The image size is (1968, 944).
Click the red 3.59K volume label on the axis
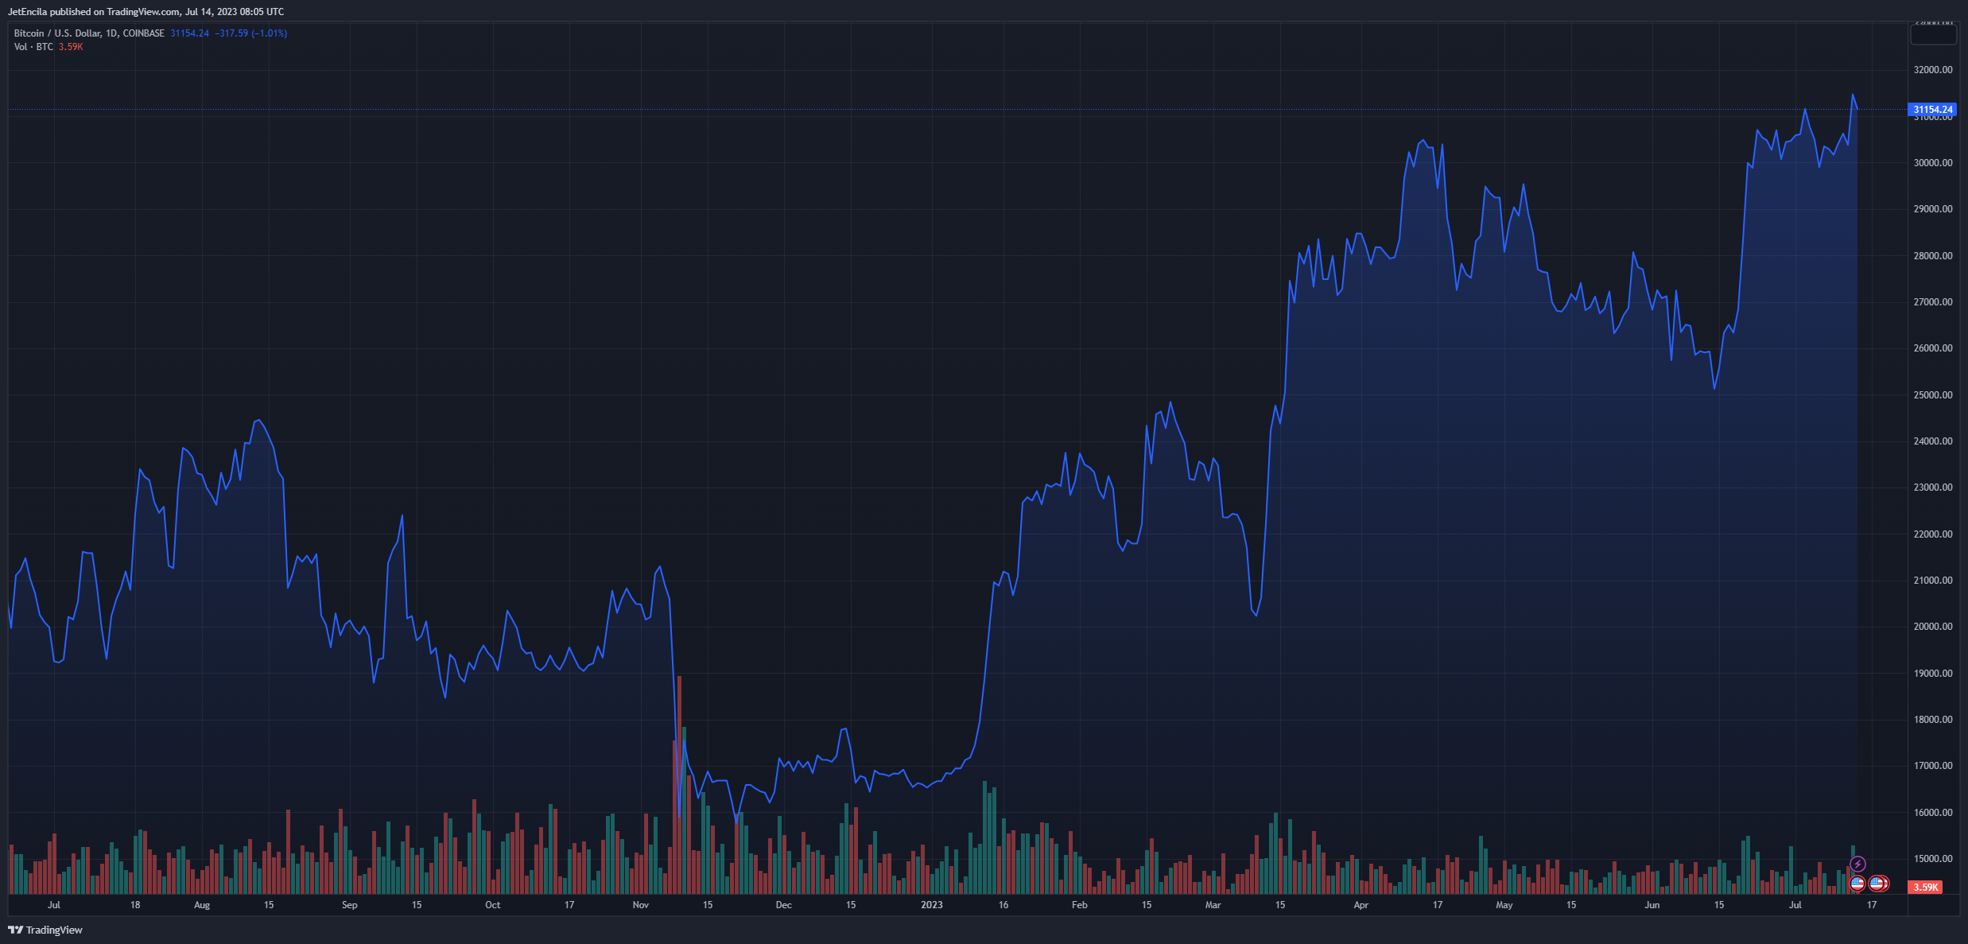(1925, 887)
